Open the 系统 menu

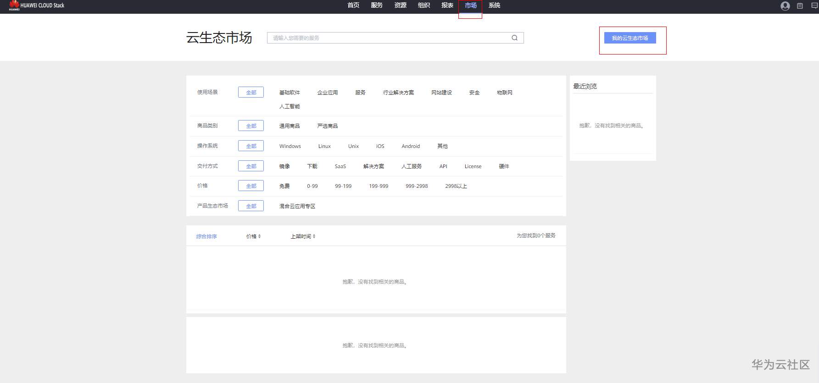pos(494,5)
